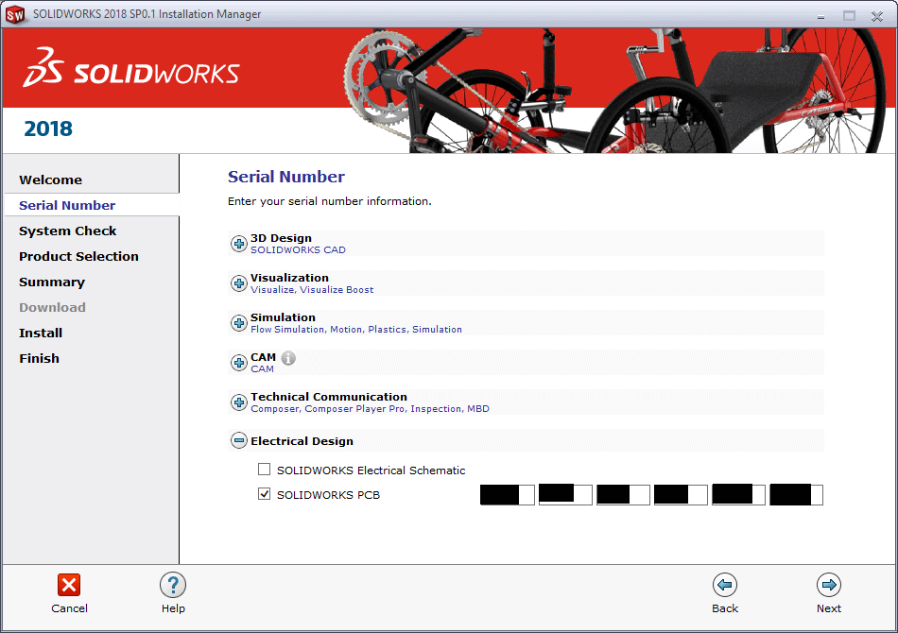This screenshot has height=633, width=898.
Task: Click the SOLIDWORKS logo in banner
Action: (131, 68)
